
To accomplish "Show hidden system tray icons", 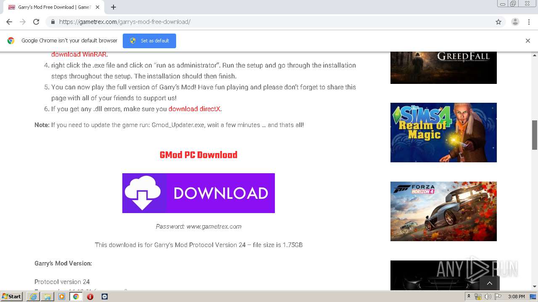I will pos(468,297).
